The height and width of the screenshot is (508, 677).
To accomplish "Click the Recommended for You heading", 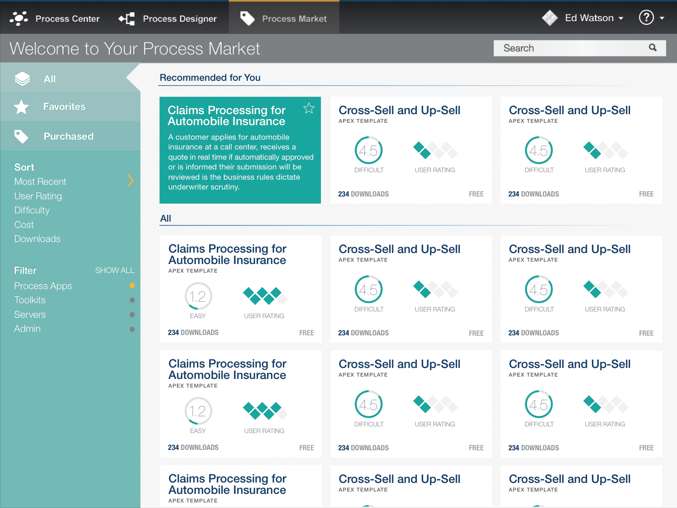I will pos(210,78).
